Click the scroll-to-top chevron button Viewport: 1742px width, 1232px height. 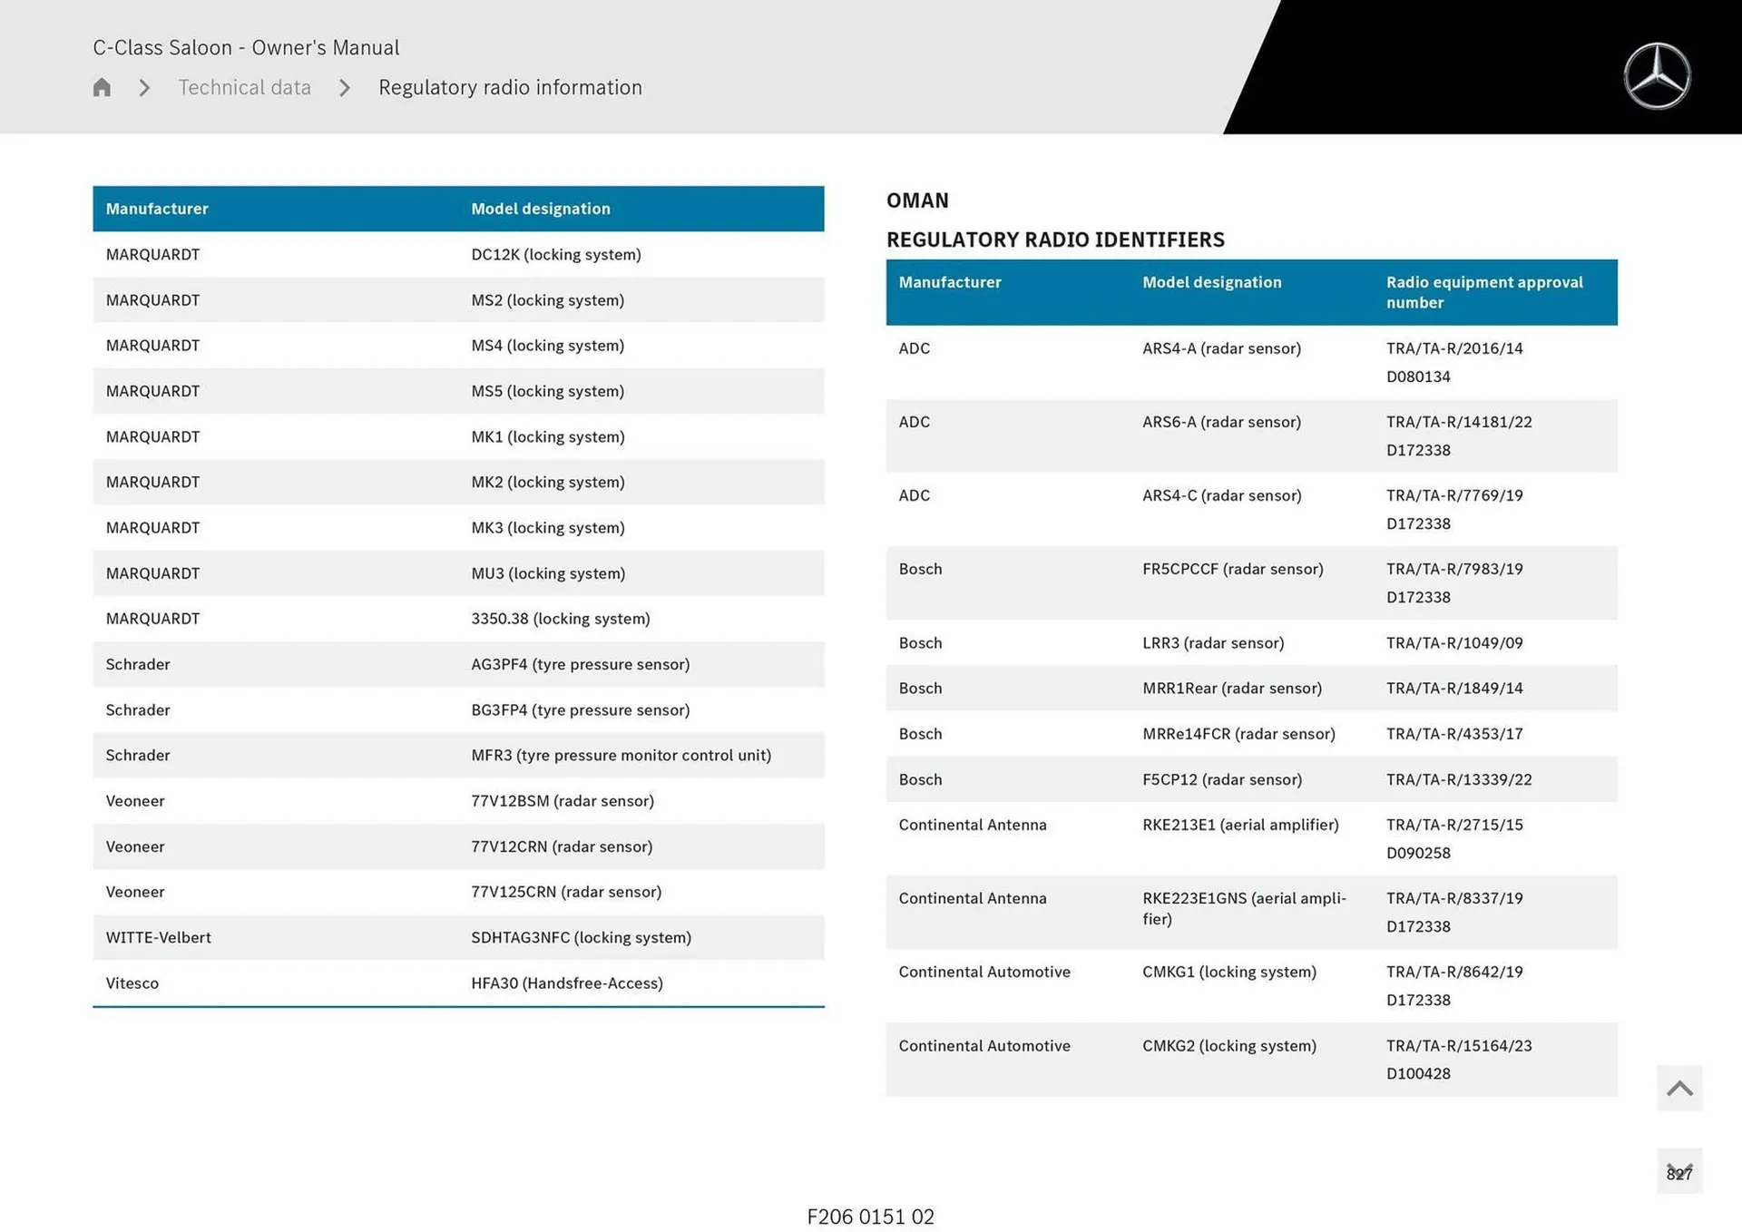tap(1679, 1088)
